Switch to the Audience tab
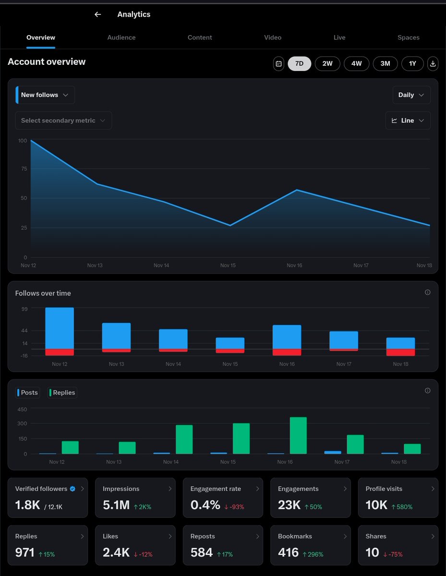Image resolution: width=446 pixels, height=576 pixels. click(121, 37)
